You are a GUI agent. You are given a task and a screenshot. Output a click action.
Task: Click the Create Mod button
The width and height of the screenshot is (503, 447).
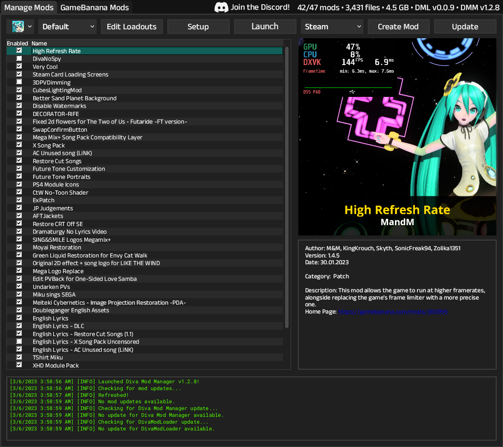(x=398, y=27)
